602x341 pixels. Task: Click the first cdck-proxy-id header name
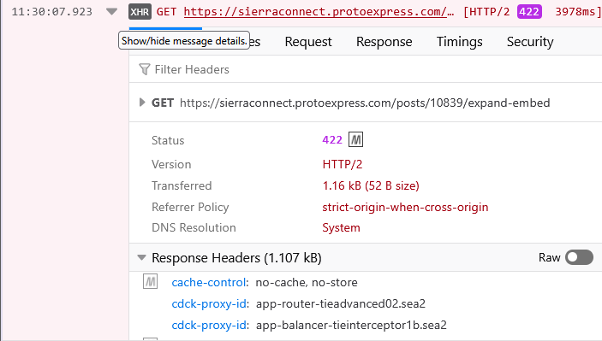[x=209, y=304]
